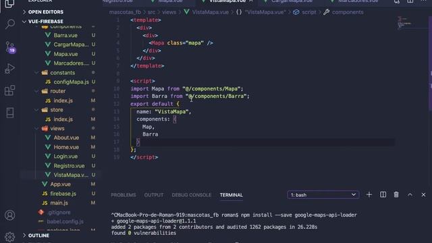Collapse the router folder
This screenshot has height=243, width=432.
(57, 91)
